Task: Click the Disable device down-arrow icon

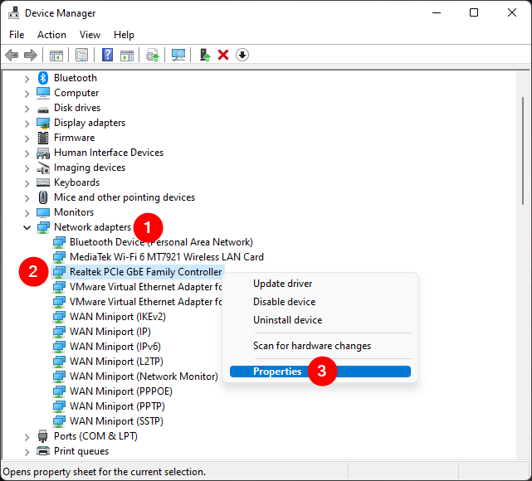Action: [242, 55]
